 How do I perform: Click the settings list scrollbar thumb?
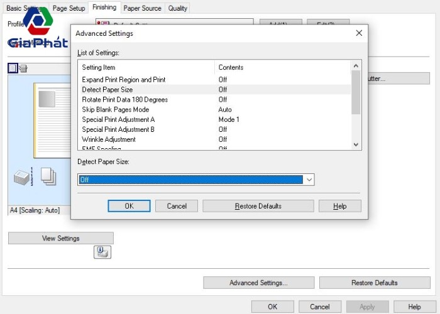(x=356, y=92)
